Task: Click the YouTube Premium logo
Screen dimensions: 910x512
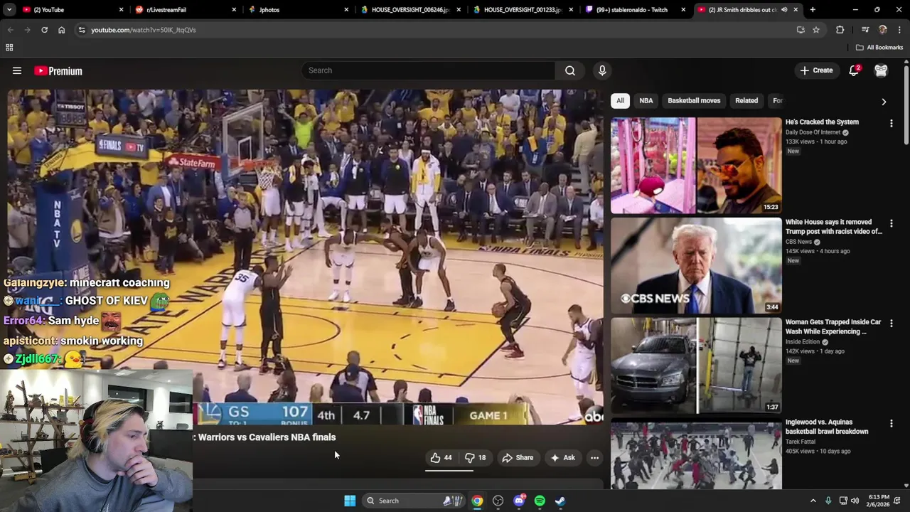Action: pyautogui.click(x=58, y=70)
